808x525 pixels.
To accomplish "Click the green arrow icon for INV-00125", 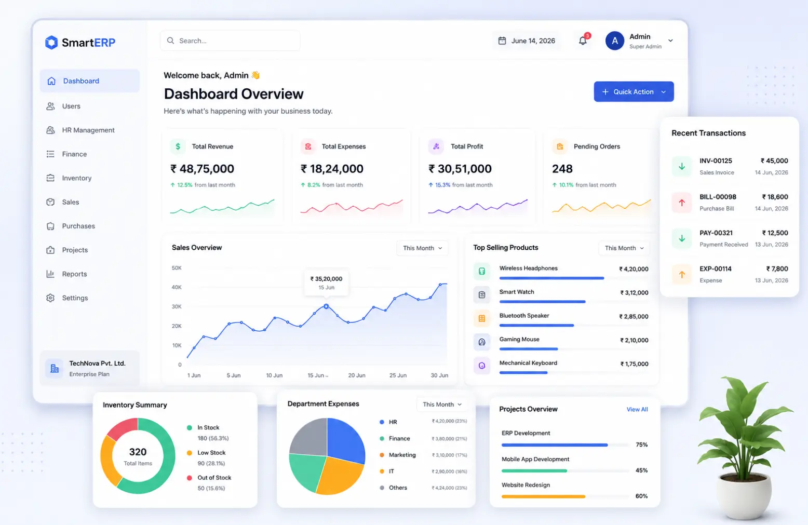I will 682,167.
